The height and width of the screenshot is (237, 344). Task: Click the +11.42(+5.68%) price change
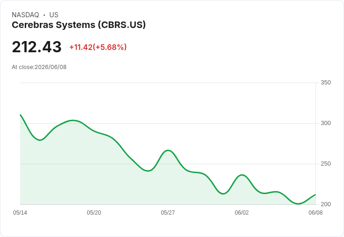98,47
